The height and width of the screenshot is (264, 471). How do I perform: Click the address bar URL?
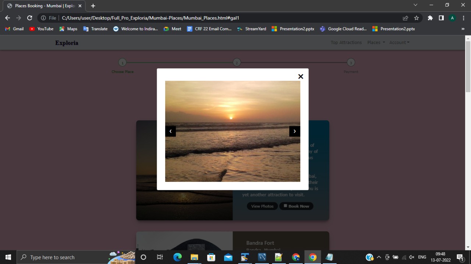(x=150, y=18)
